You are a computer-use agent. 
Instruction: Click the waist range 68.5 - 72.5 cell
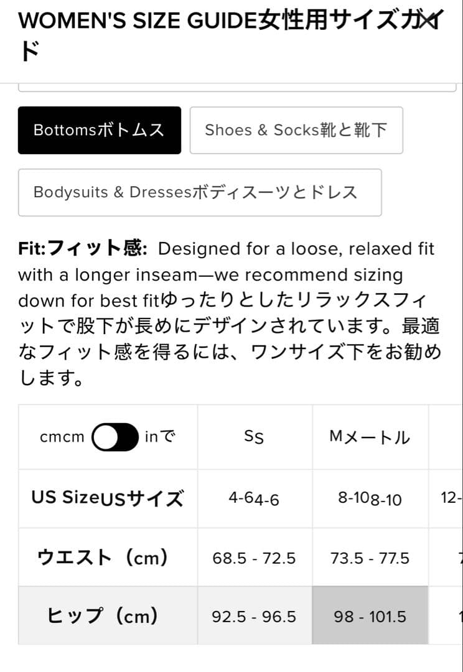pos(253,557)
